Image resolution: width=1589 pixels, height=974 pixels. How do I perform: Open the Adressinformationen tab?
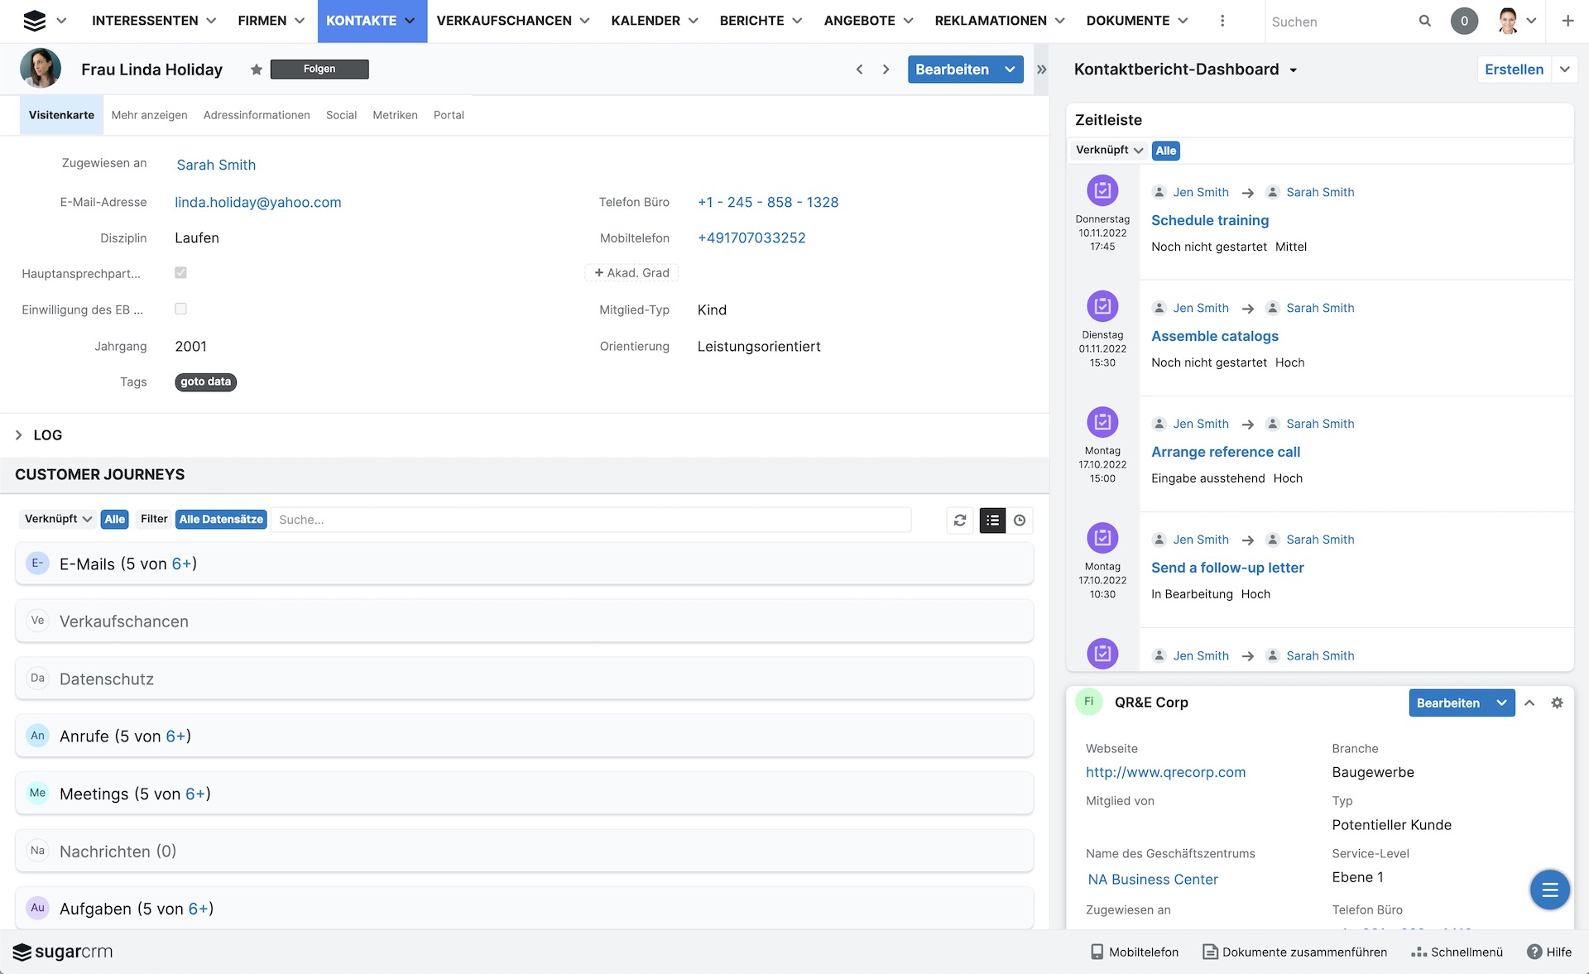pos(257,115)
